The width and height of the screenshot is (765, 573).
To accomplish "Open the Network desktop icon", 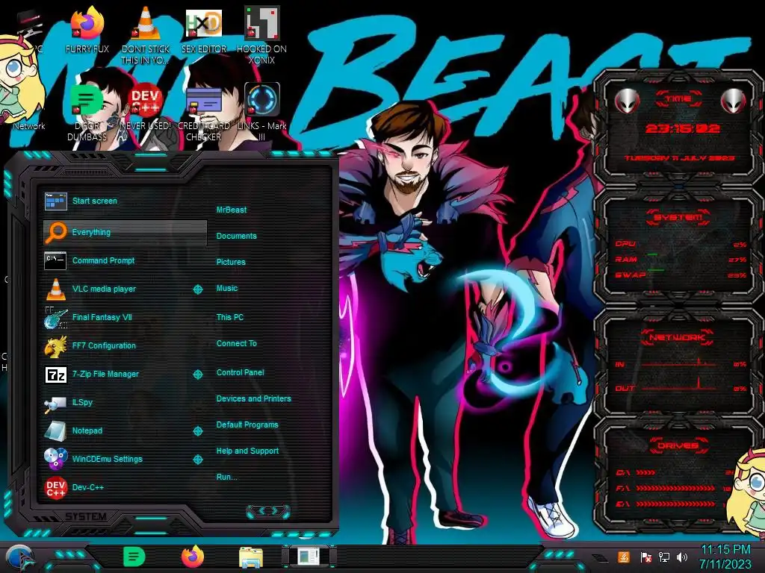I will 29,125.
